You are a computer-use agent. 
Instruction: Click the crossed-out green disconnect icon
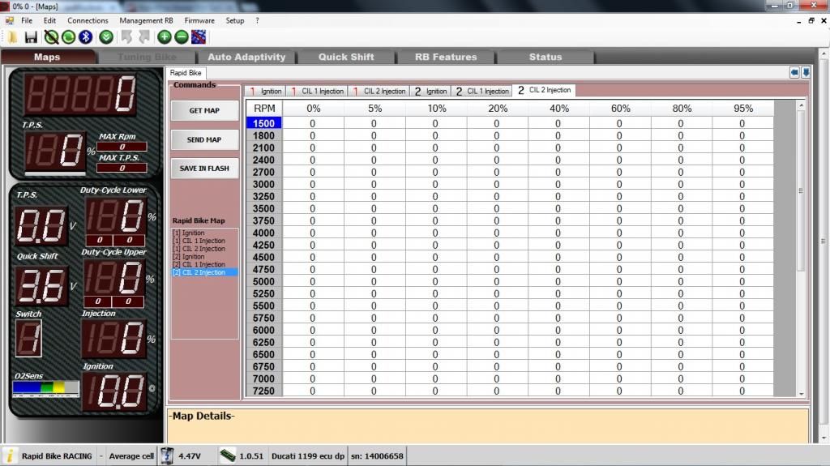pos(51,37)
